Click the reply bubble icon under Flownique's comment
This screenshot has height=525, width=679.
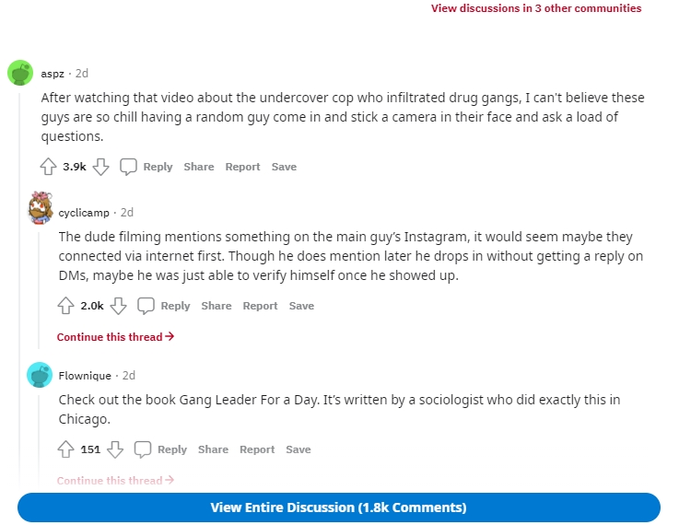143,449
